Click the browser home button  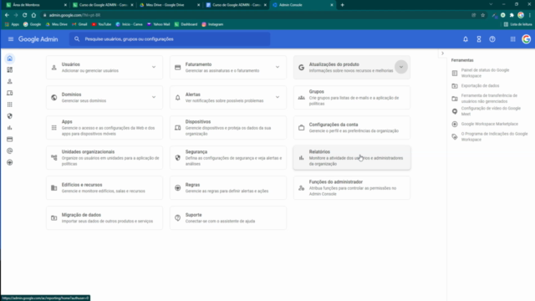click(33, 15)
